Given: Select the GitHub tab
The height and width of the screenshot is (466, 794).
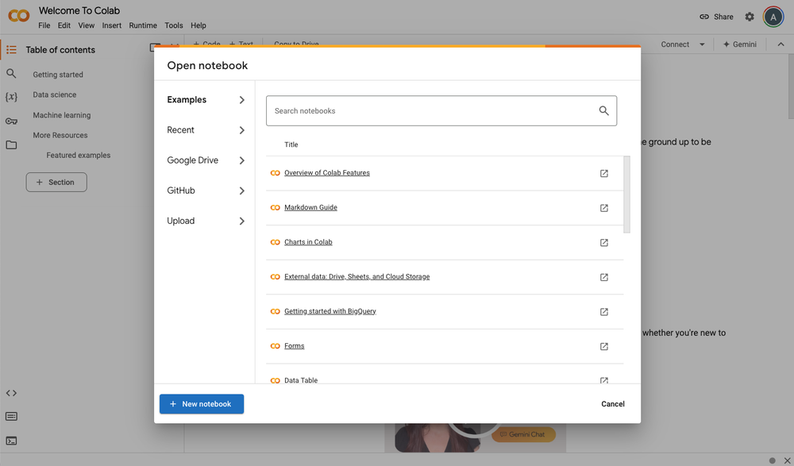Looking at the screenshot, I should click(x=206, y=191).
